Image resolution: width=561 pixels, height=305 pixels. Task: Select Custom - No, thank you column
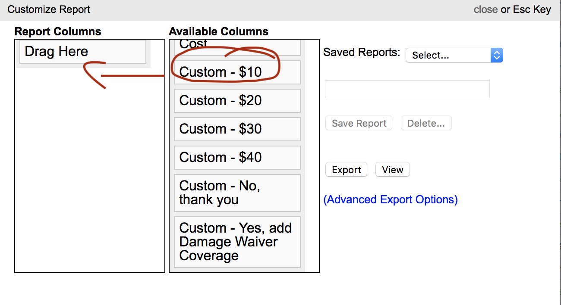point(237,193)
